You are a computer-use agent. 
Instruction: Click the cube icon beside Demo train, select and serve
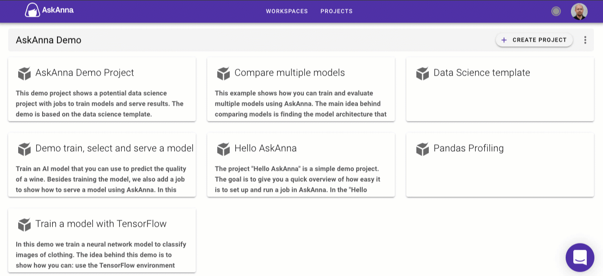click(x=24, y=149)
